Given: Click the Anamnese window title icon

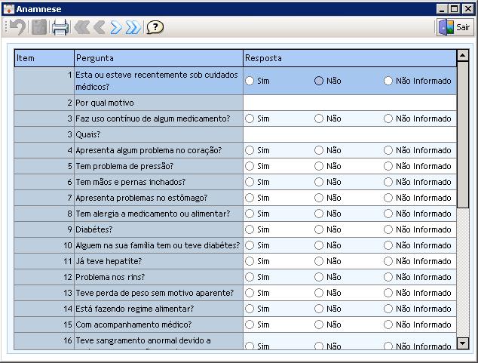Looking at the screenshot, I should coord(8,9).
